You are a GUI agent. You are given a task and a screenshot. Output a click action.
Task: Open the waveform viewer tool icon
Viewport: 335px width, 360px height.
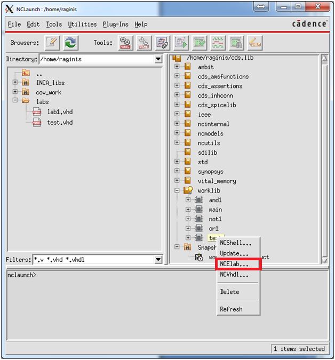pyautogui.click(x=218, y=43)
